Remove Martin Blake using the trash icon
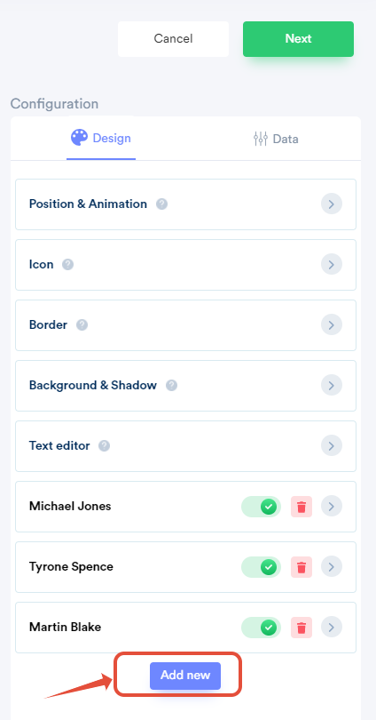Viewport: 376px width, 720px height. (x=302, y=628)
